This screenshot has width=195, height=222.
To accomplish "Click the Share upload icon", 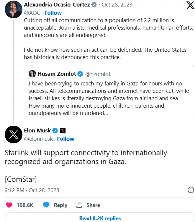I will tap(79, 205).
